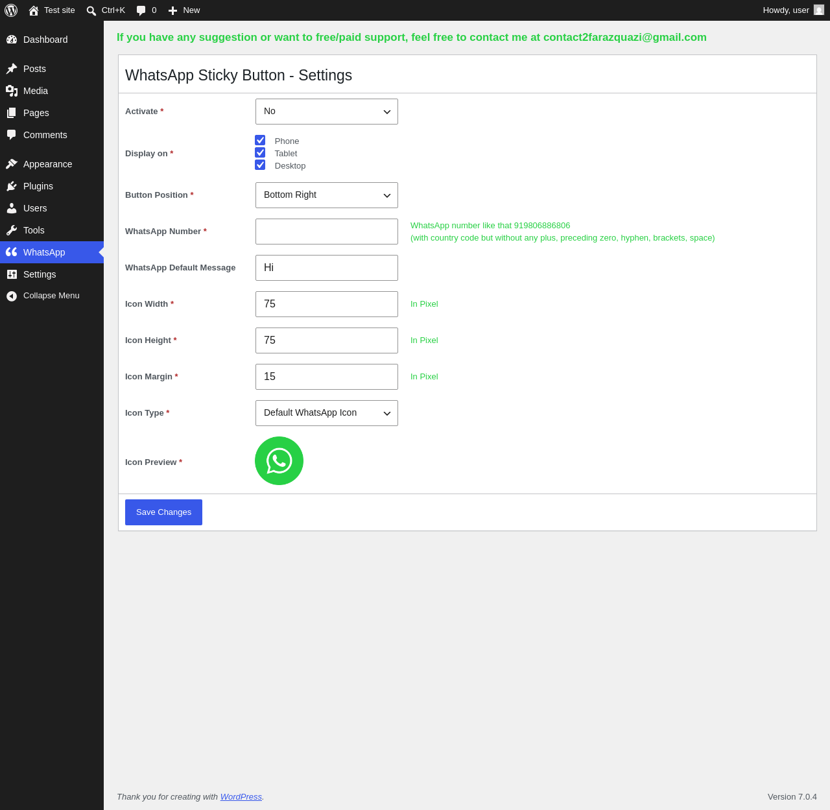Viewport: 830px width, 810px height.
Task: Click the Tablet checkbox label
Action: point(286,154)
